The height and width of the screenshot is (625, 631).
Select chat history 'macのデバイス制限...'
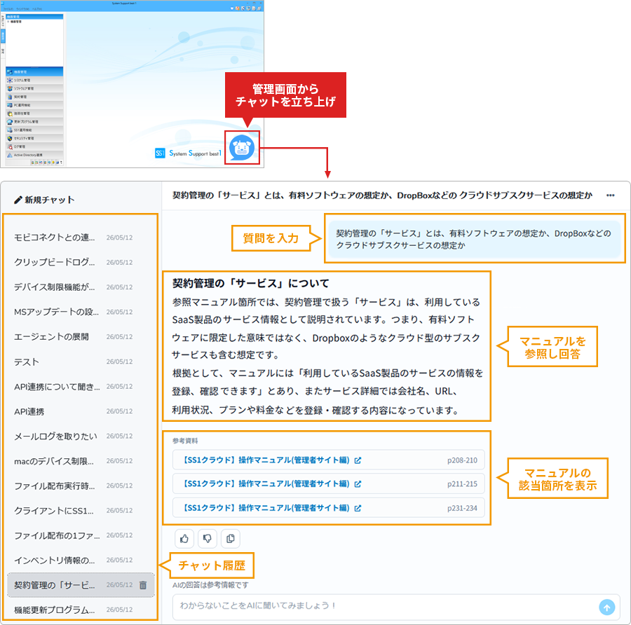pyautogui.click(x=80, y=461)
